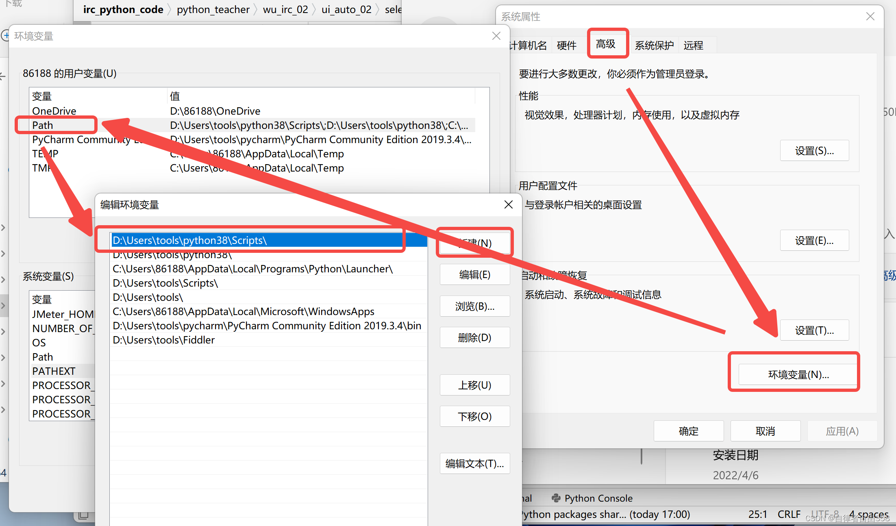The width and height of the screenshot is (896, 526).
Task: Switch to the 高级 tab
Action: [x=605, y=44]
